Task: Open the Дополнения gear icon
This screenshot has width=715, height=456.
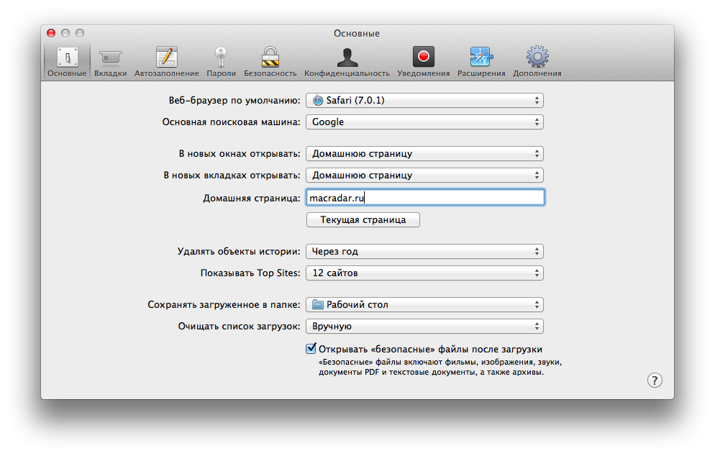Action: click(537, 58)
